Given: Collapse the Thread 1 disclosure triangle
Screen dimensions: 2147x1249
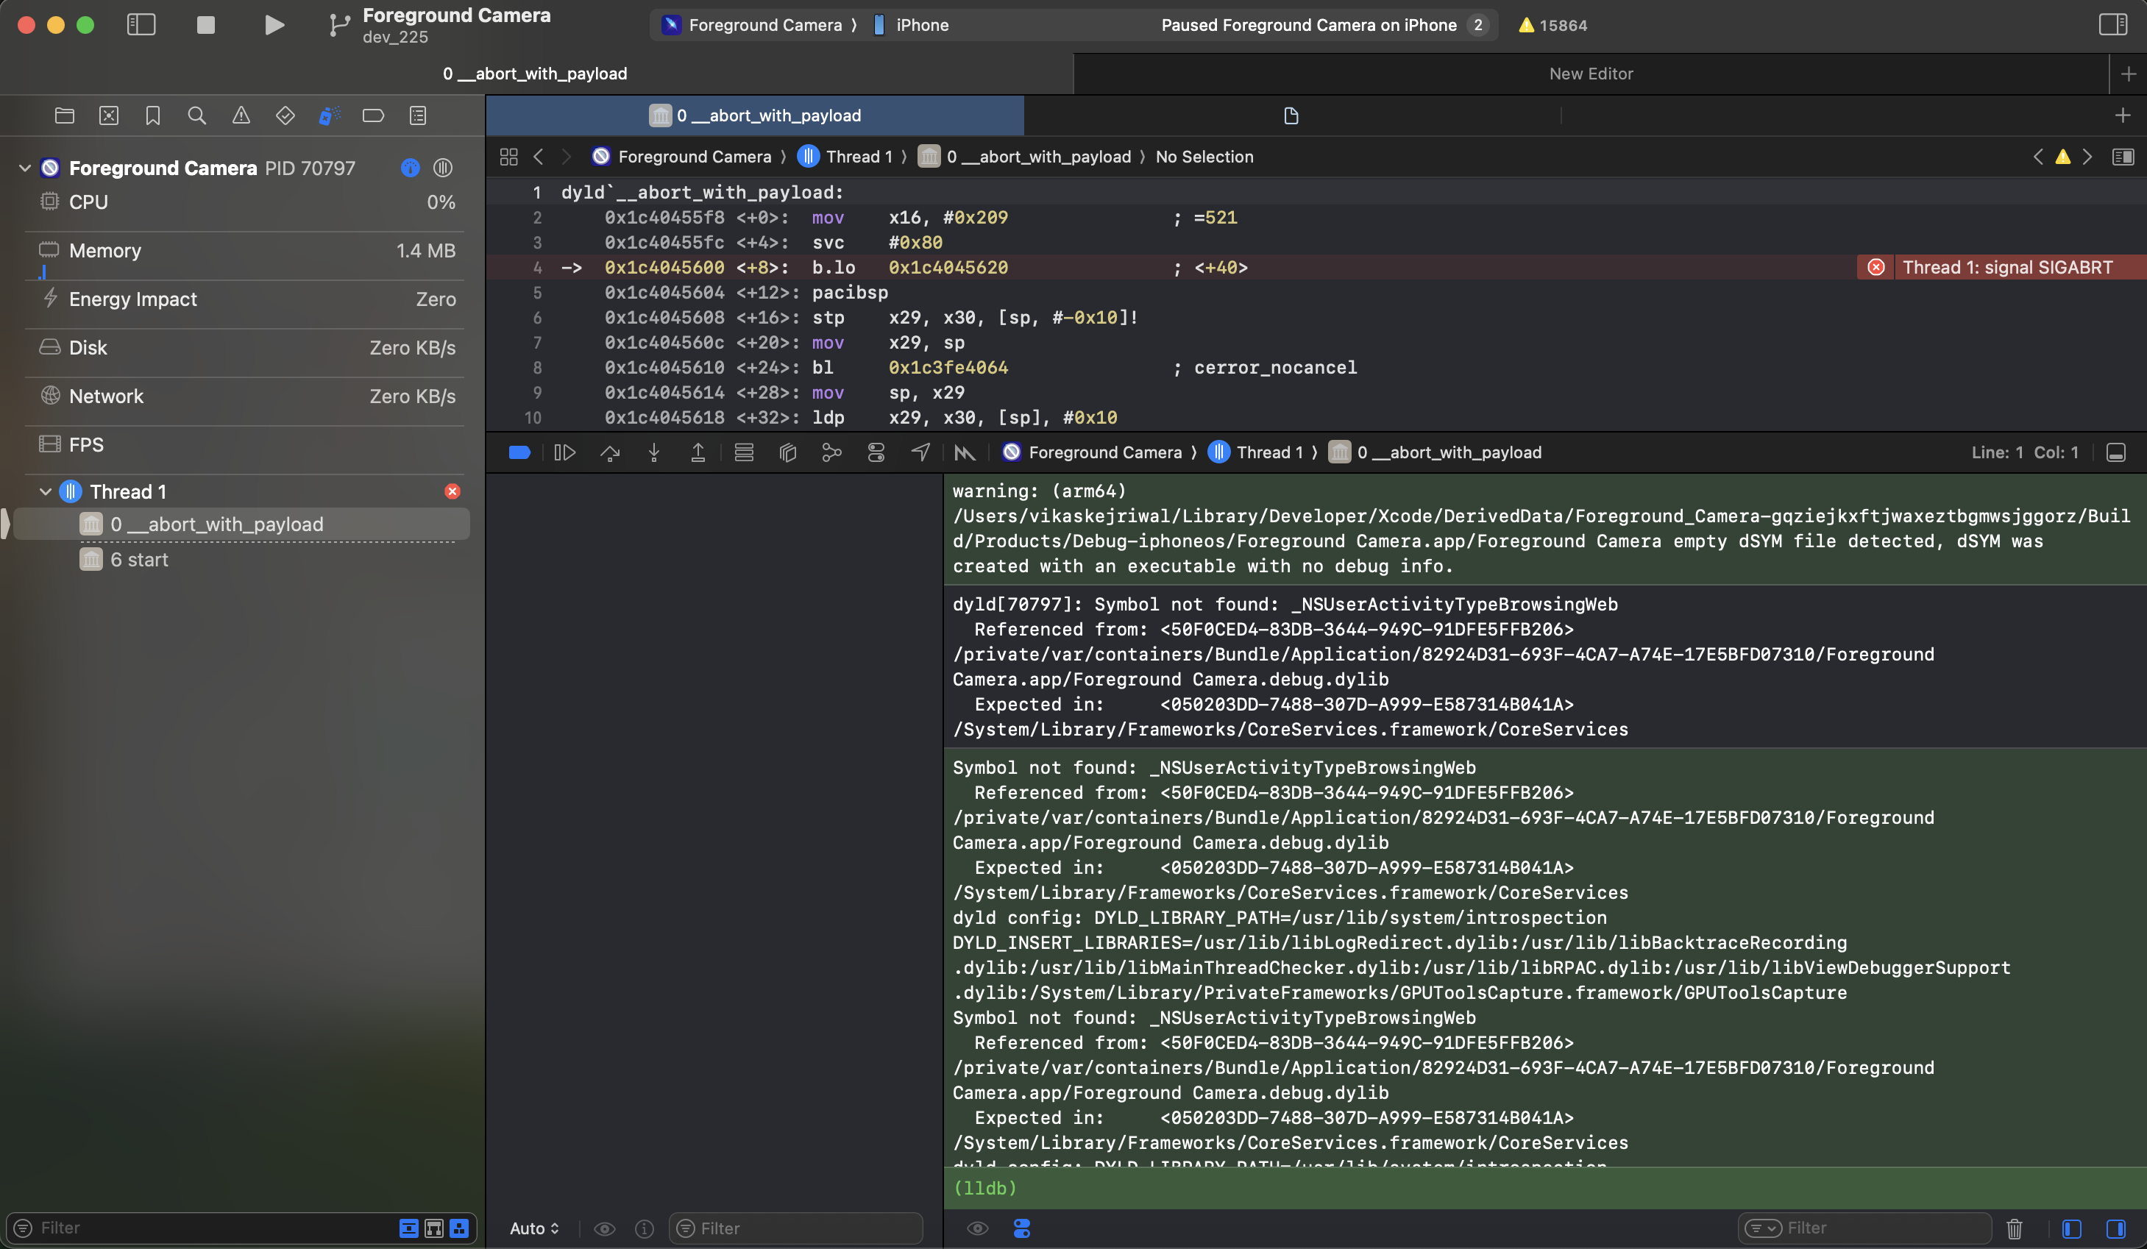Looking at the screenshot, I should [x=45, y=491].
